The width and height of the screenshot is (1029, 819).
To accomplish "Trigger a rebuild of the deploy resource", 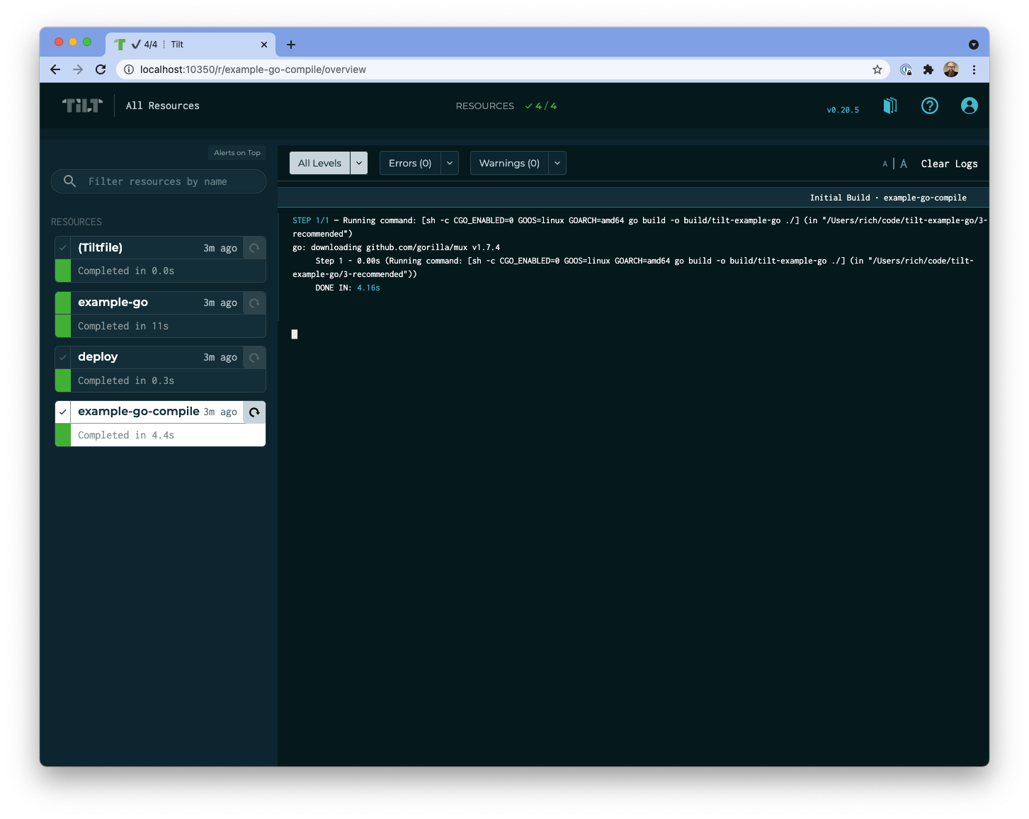I will coord(254,357).
